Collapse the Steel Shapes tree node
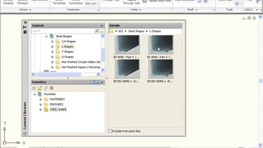 (46, 36)
